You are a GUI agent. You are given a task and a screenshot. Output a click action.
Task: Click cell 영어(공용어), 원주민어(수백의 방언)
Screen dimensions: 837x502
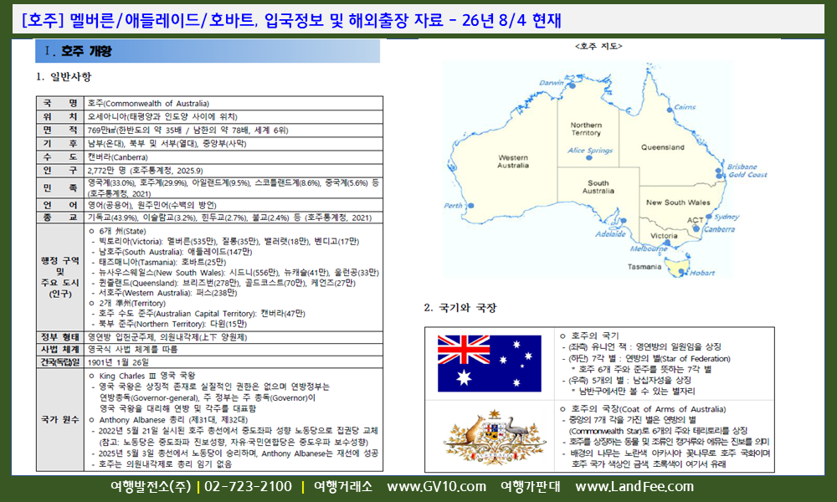[234, 205]
